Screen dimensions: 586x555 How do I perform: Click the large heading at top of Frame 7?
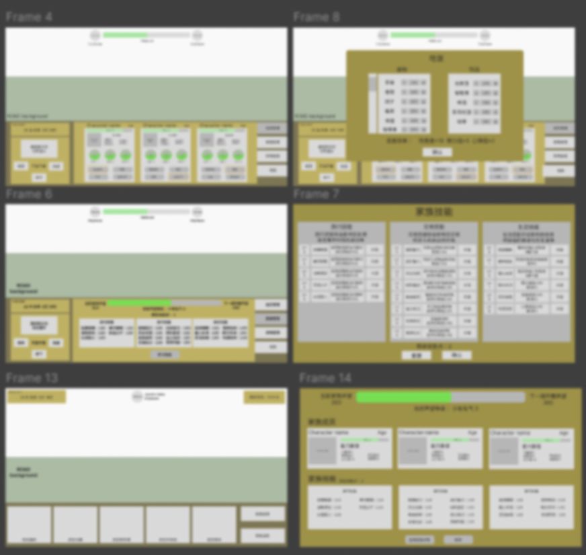click(434, 212)
